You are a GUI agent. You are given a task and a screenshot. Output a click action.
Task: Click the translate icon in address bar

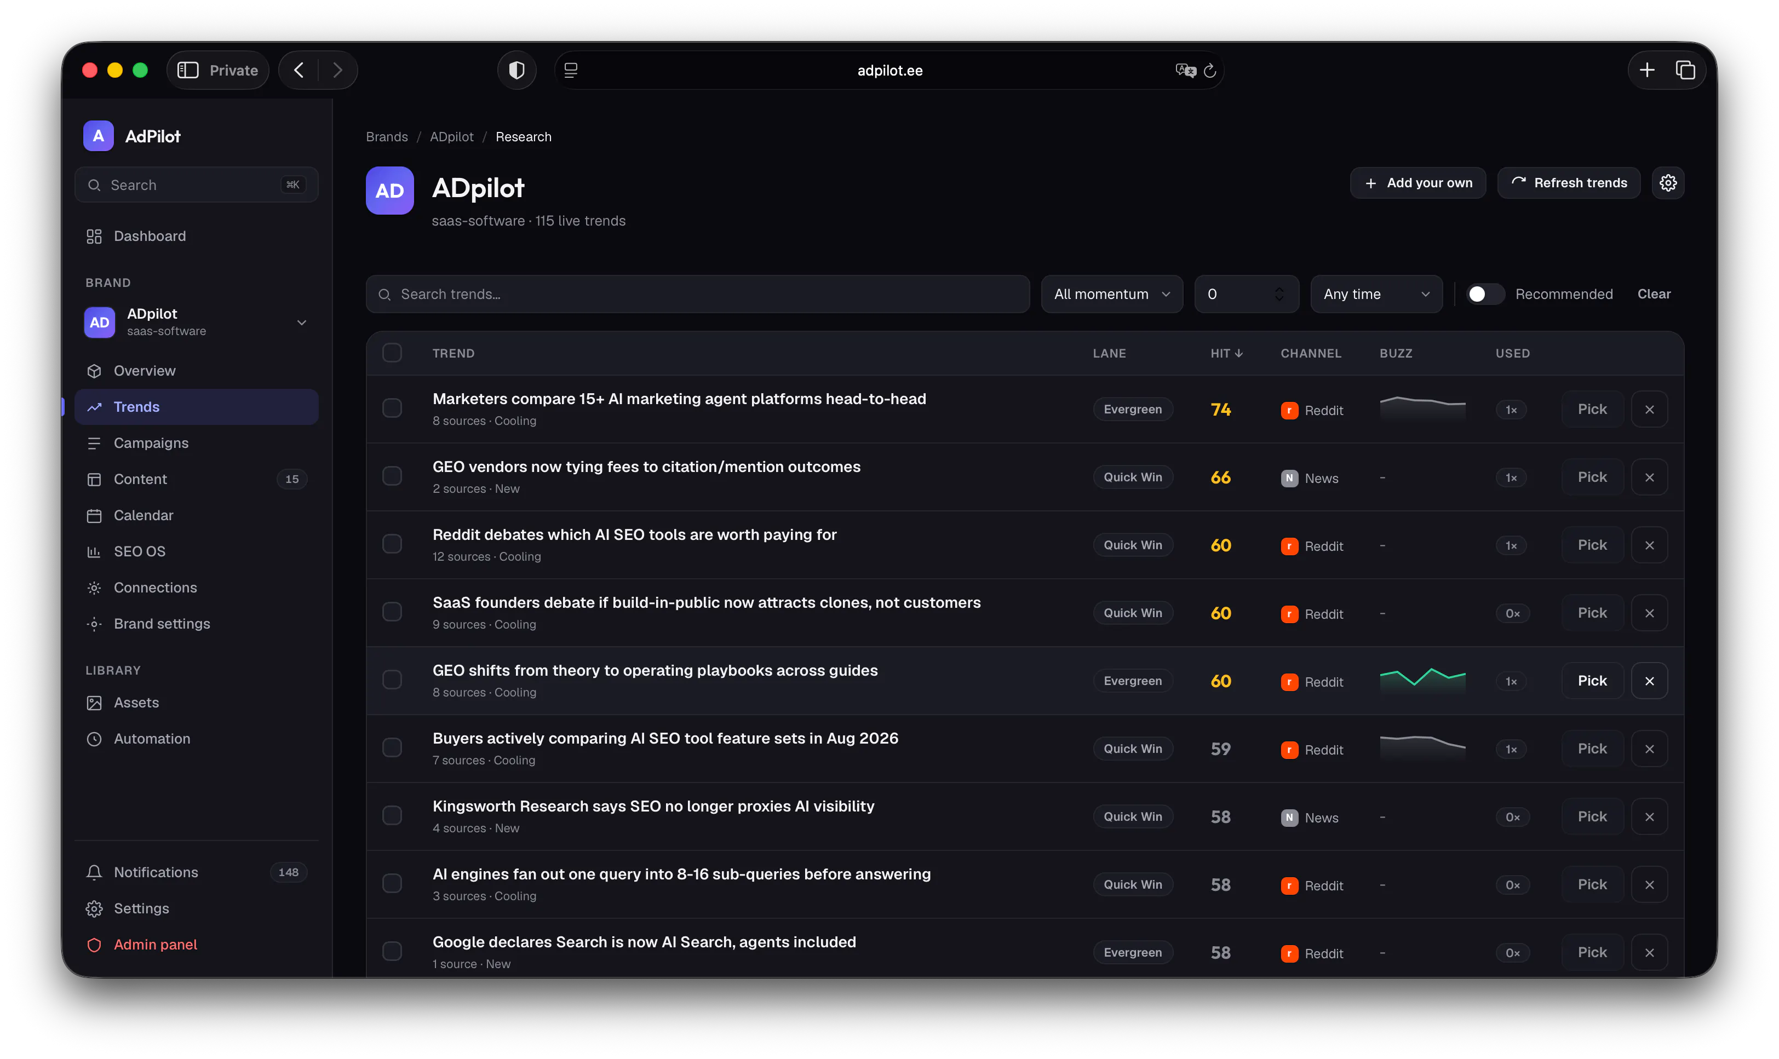(x=1185, y=70)
